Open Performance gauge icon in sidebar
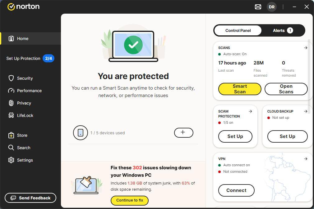This screenshot has height=209, width=314. coord(11,91)
